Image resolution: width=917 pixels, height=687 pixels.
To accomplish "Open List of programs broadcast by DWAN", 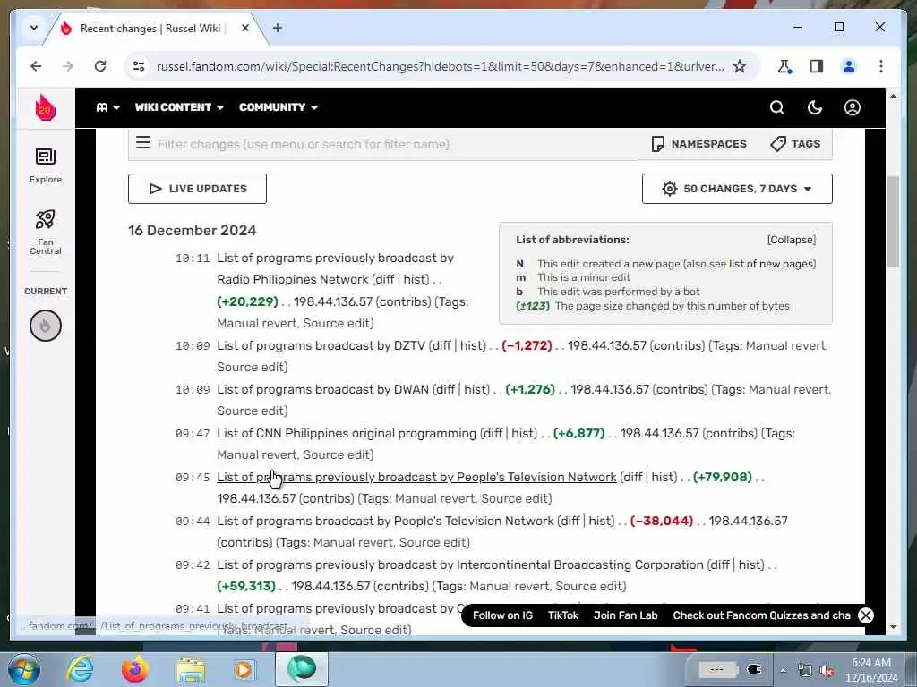I will point(322,390).
